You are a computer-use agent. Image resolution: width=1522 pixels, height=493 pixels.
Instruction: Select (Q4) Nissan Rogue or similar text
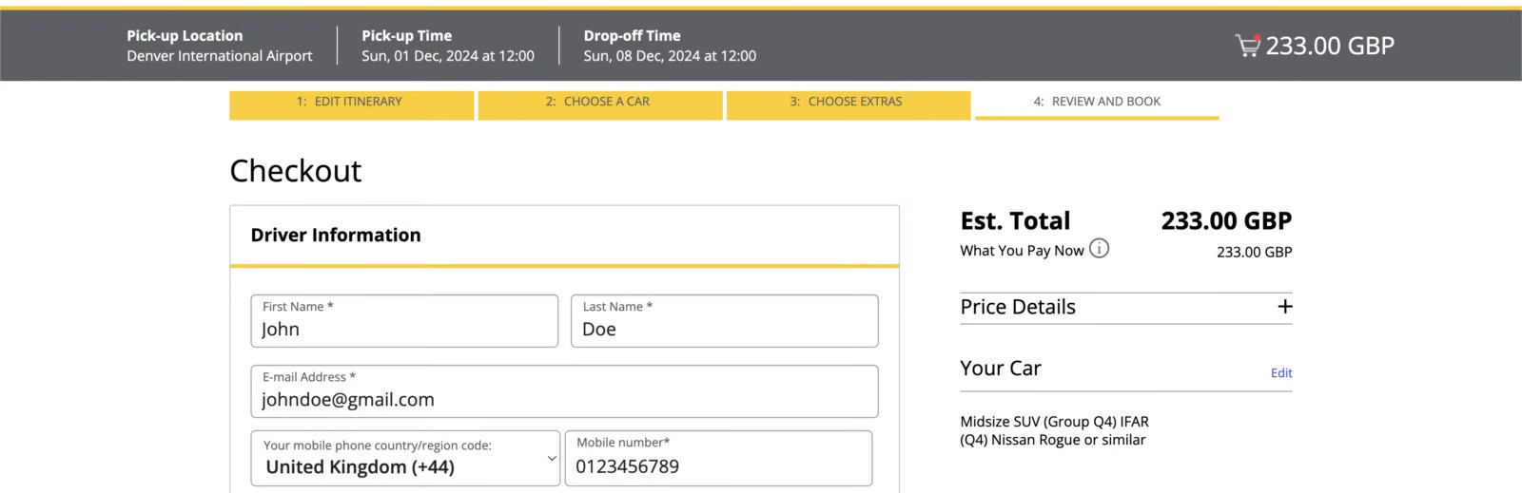1053,440
